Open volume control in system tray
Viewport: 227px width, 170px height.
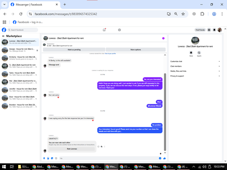[x=204, y=167]
